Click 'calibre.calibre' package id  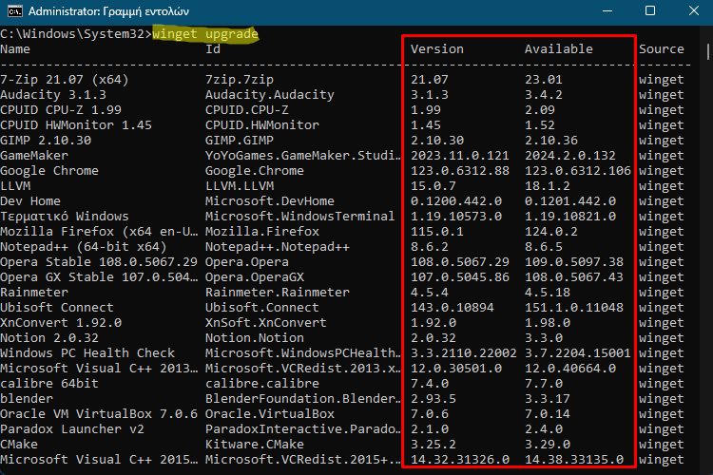tap(262, 384)
